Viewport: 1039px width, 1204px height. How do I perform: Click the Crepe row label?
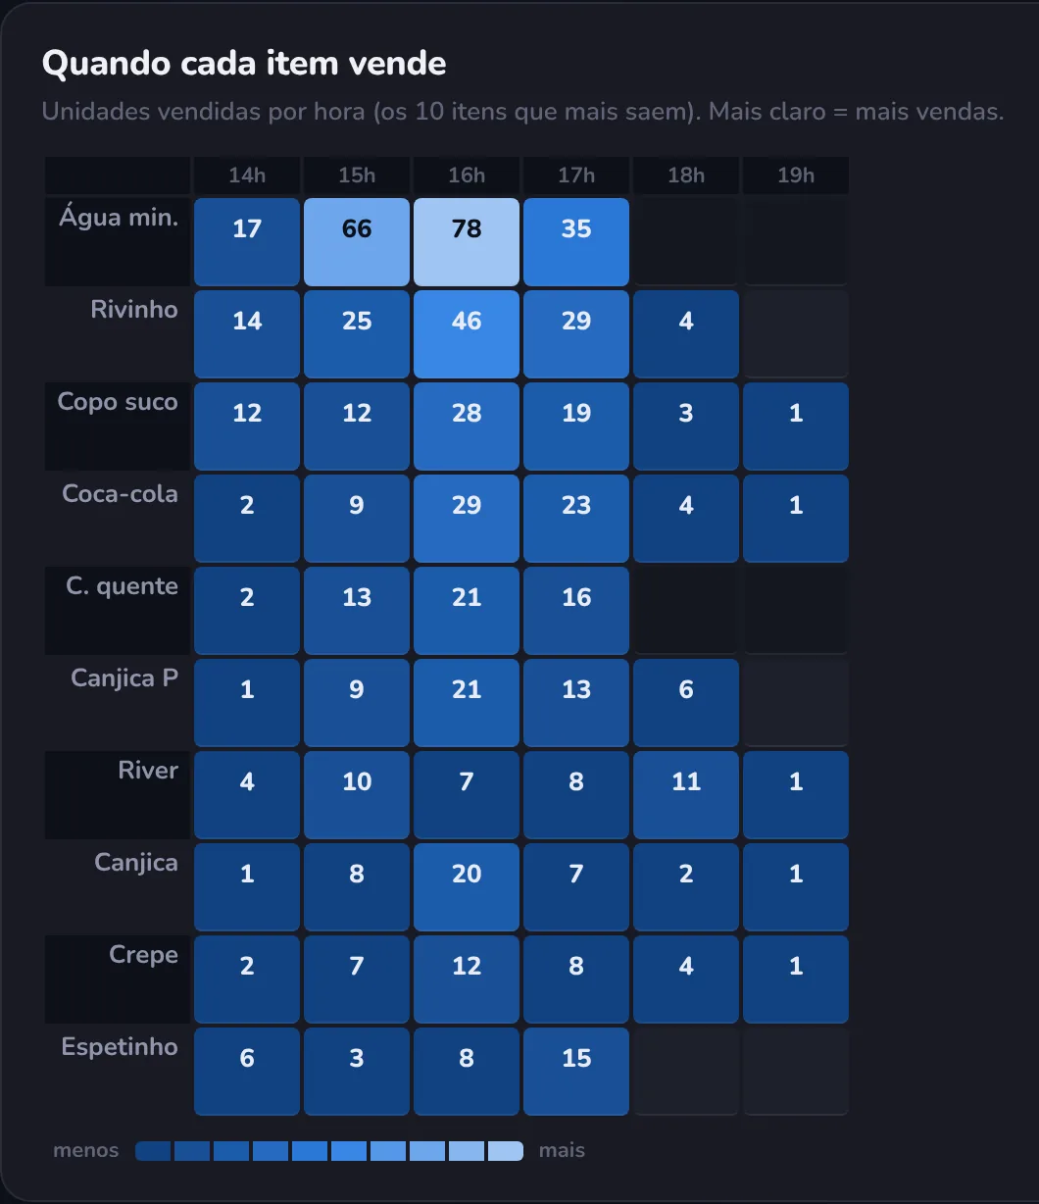click(143, 955)
